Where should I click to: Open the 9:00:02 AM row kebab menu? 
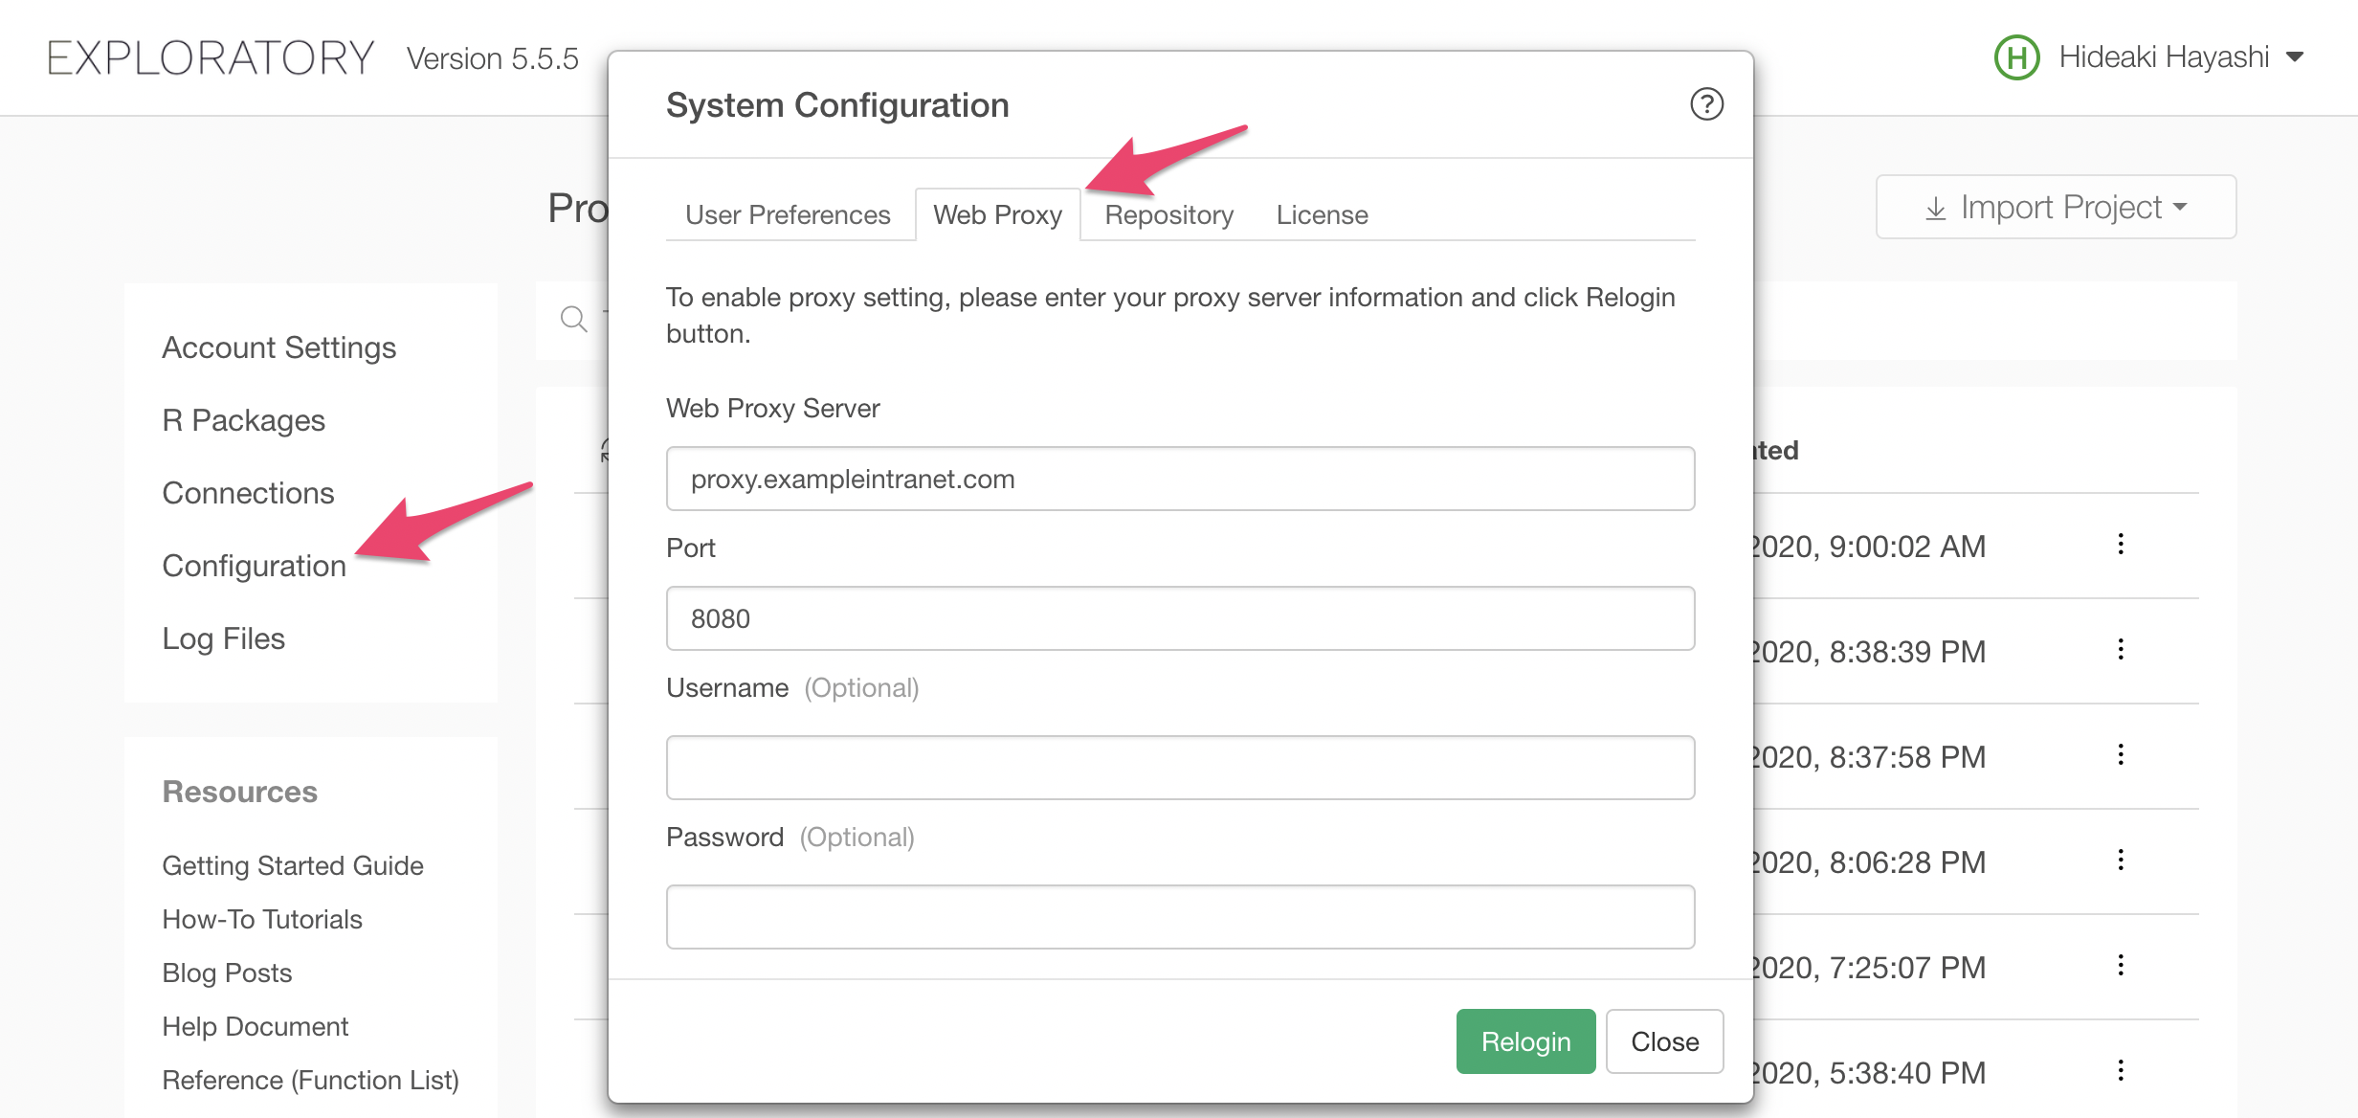click(x=2121, y=545)
